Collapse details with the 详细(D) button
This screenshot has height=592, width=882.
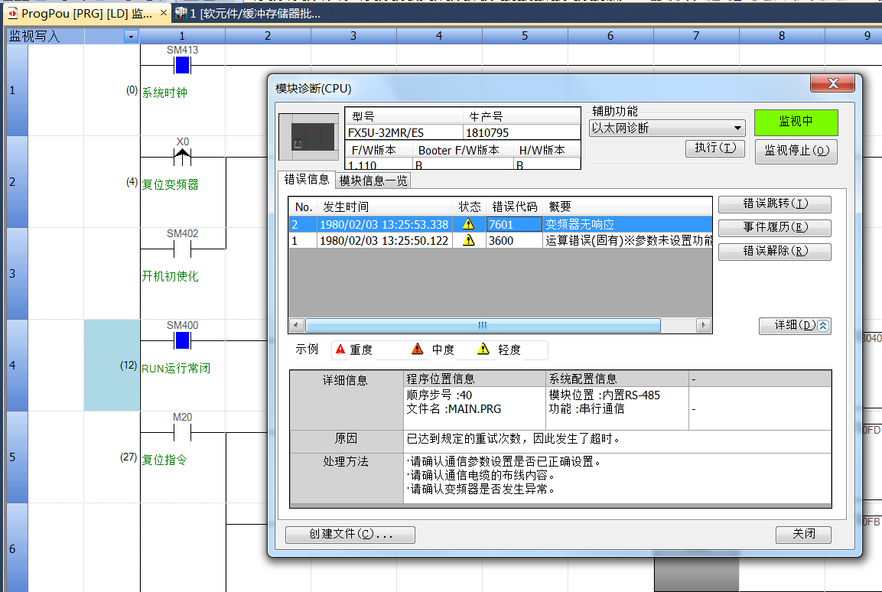[x=795, y=326]
